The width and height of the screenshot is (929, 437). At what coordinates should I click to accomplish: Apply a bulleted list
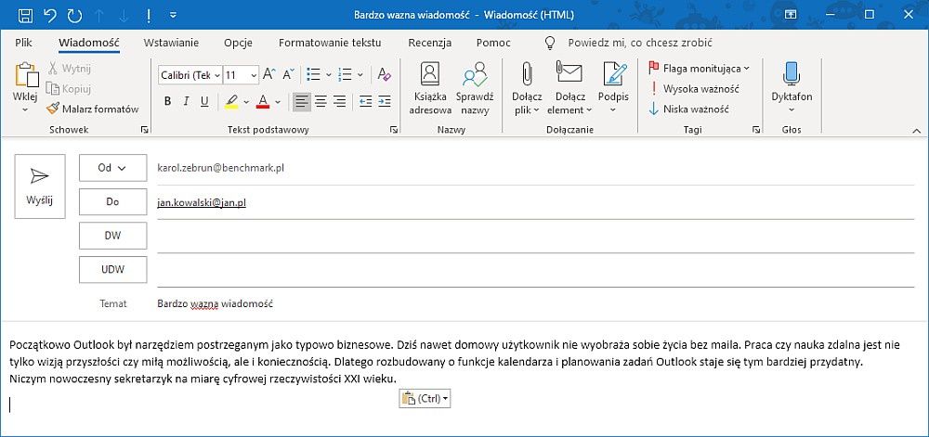pyautogui.click(x=313, y=74)
